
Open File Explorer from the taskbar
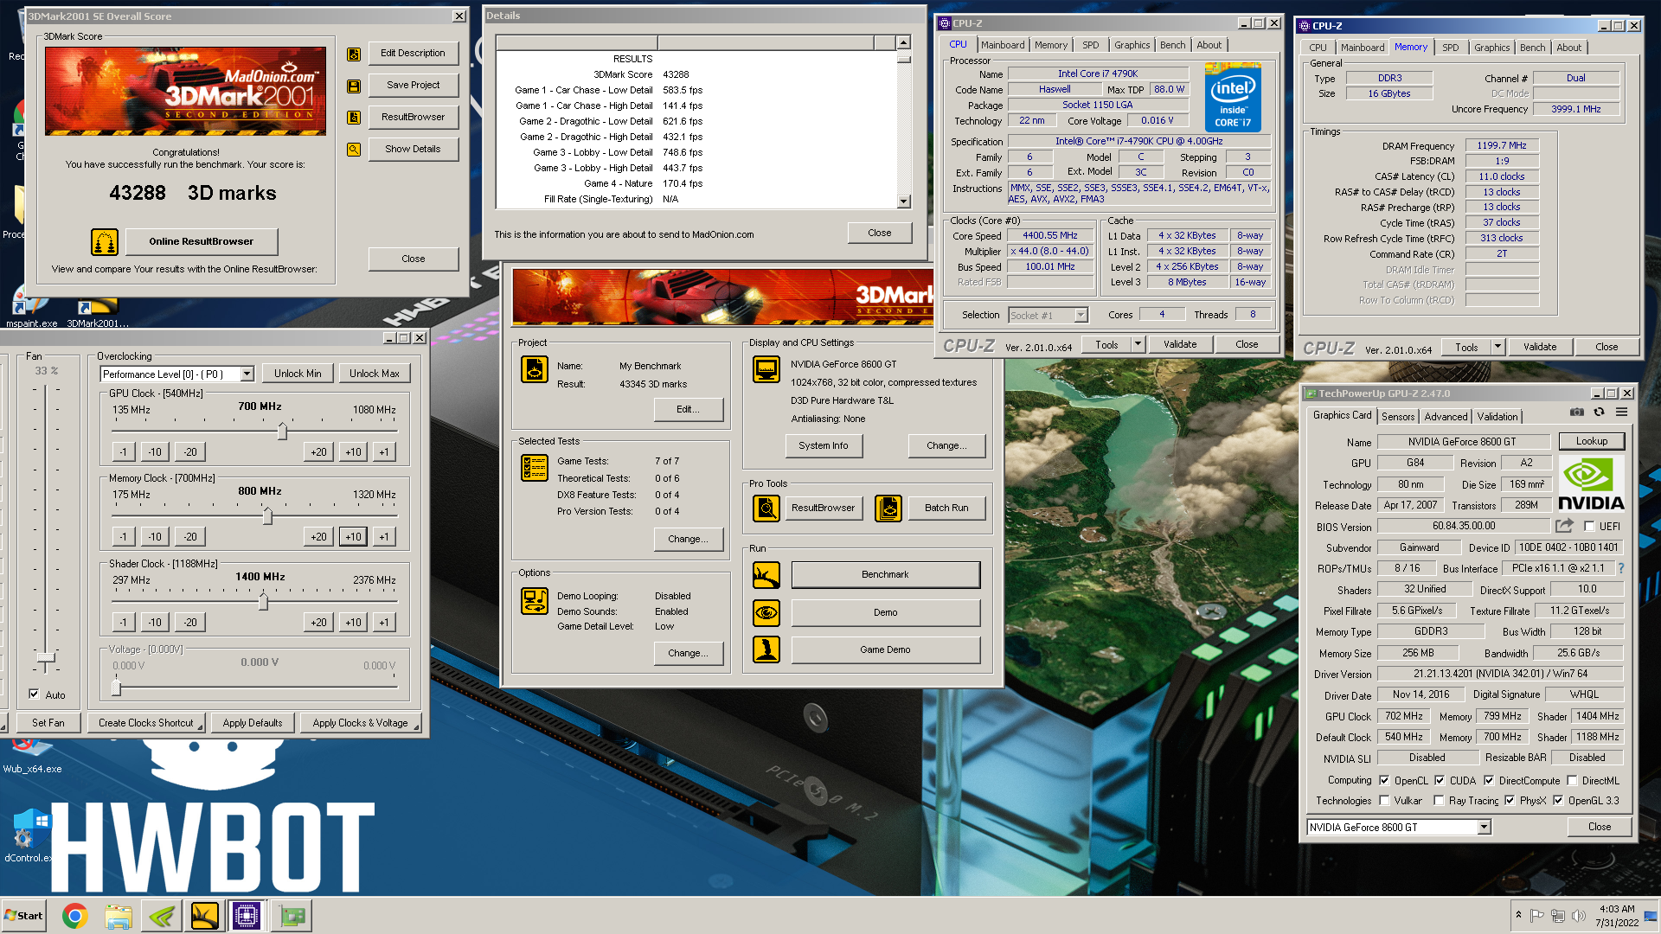click(119, 916)
